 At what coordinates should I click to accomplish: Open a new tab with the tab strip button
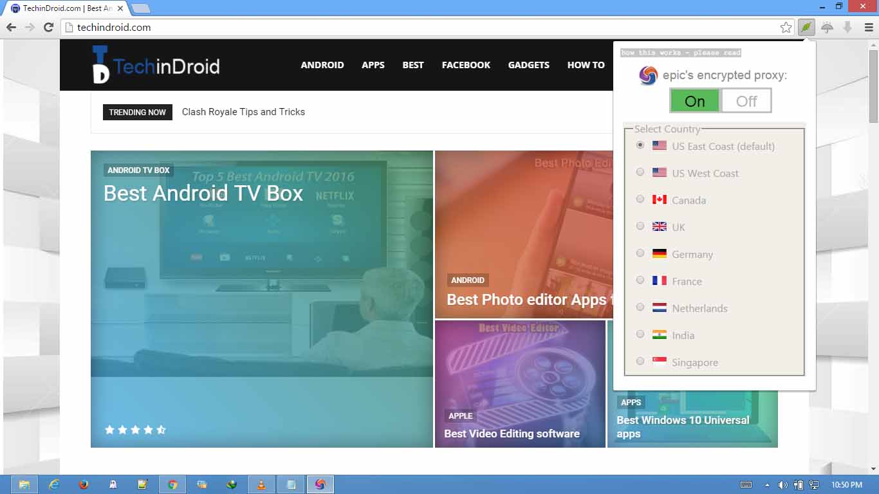coord(140,8)
